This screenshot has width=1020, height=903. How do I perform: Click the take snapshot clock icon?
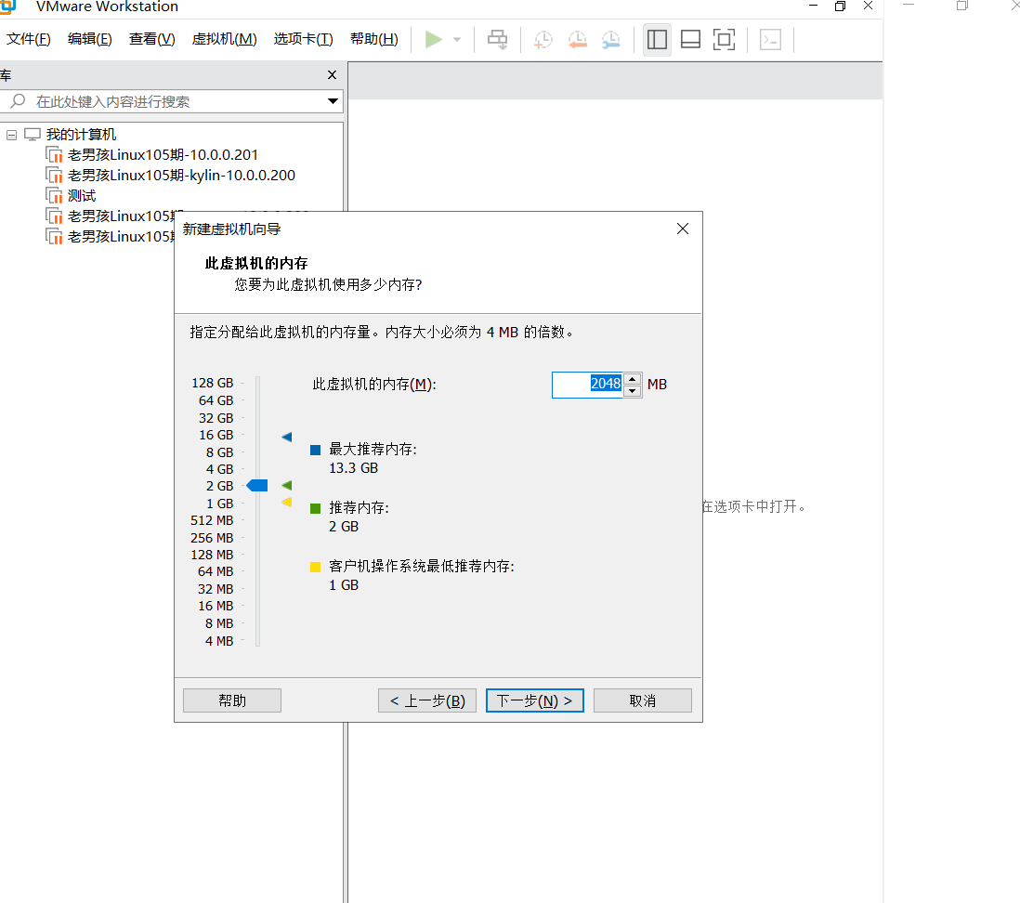[543, 40]
